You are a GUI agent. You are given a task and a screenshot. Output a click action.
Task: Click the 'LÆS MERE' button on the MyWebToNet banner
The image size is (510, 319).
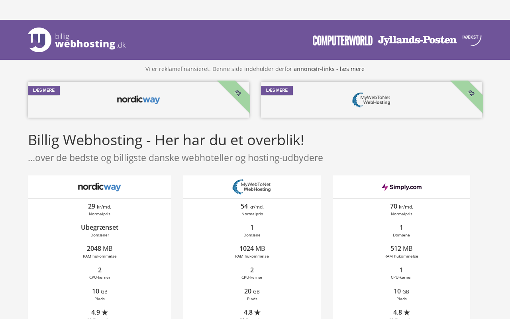pos(277,91)
